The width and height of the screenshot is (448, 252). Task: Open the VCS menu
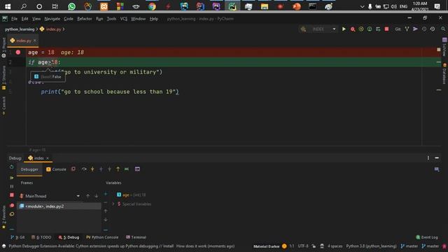[x=123, y=19]
